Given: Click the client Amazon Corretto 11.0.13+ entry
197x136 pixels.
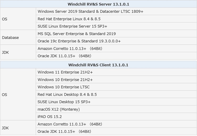Looking at the screenshot, I should coord(70,124).
